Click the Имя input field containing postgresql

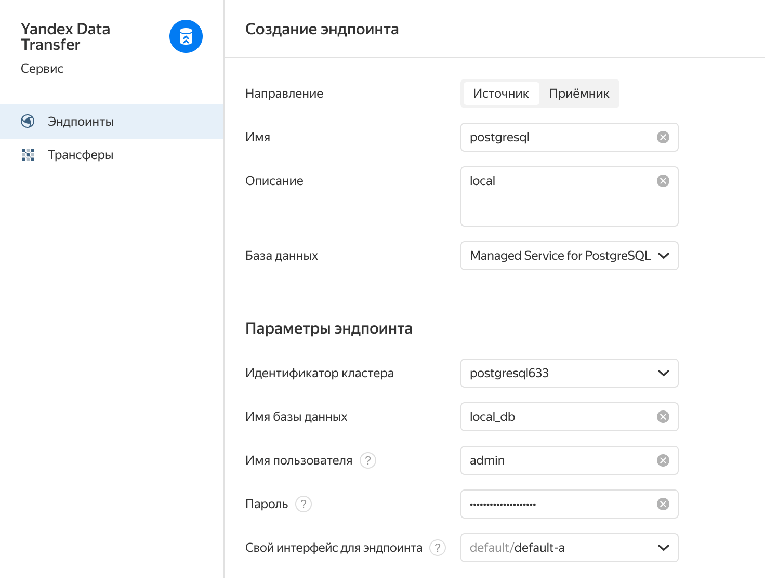[x=570, y=137]
